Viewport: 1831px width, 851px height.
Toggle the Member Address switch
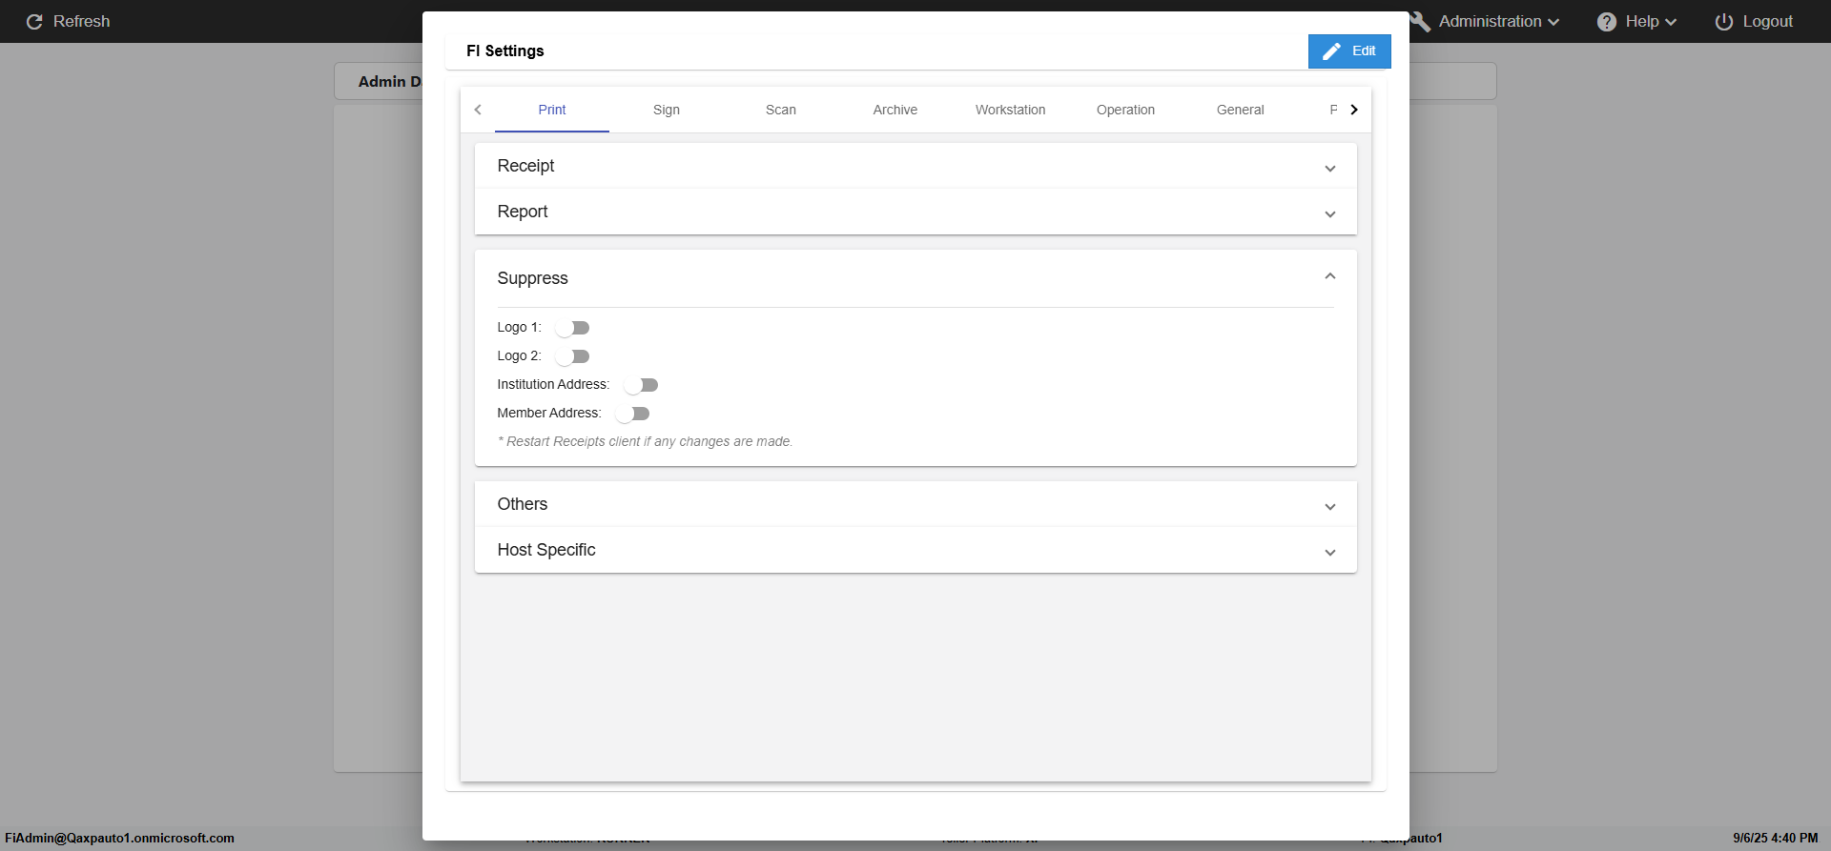point(632,414)
